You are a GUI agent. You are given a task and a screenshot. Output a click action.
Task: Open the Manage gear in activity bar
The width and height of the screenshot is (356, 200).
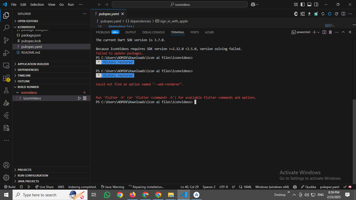6,178
